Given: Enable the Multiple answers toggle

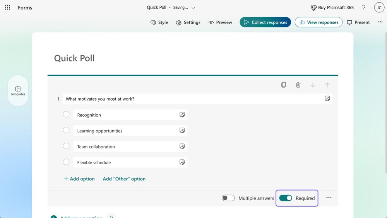Looking at the screenshot, I should tap(228, 198).
